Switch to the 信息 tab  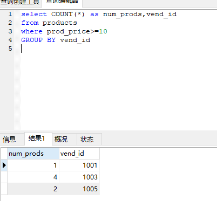(x=12, y=139)
